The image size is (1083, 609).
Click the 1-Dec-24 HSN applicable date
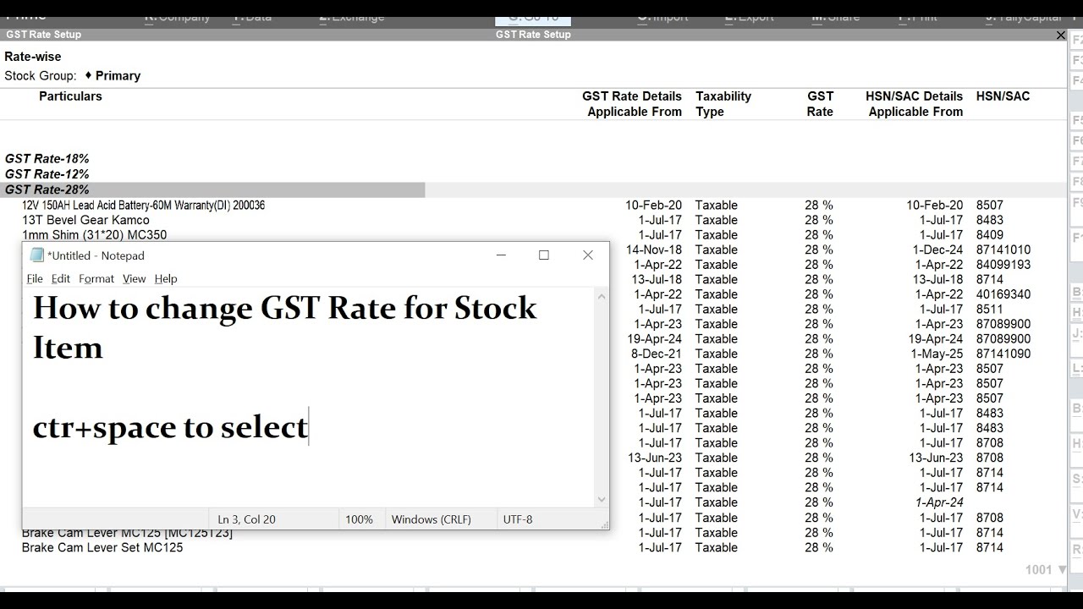tap(937, 250)
